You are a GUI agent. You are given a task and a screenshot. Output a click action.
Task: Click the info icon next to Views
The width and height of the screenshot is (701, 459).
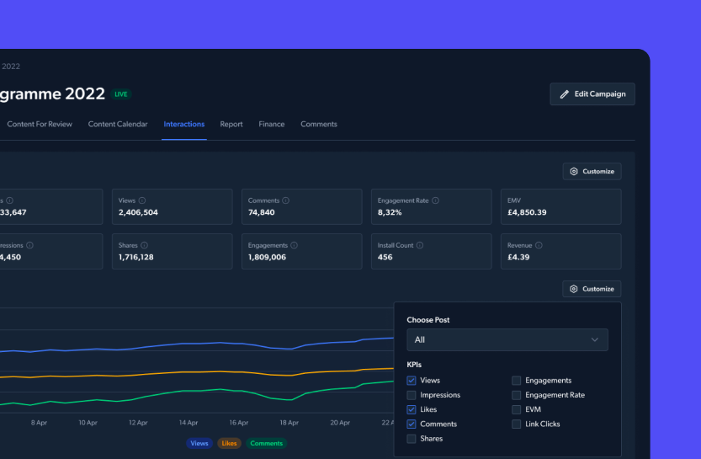click(142, 200)
